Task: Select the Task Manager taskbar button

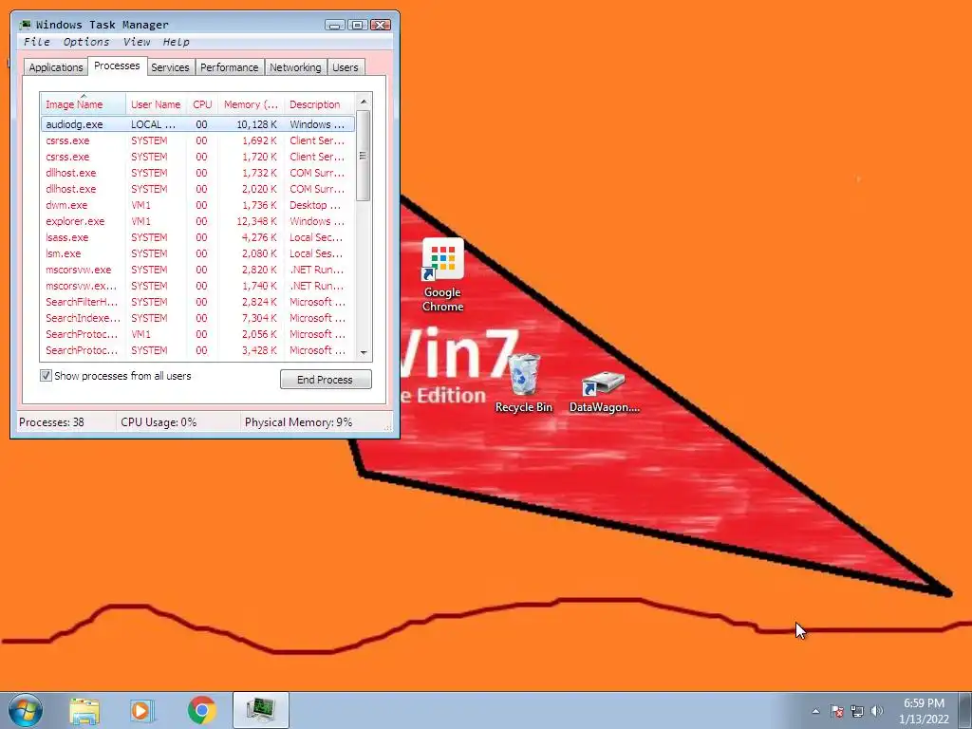Action: point(260,710)
